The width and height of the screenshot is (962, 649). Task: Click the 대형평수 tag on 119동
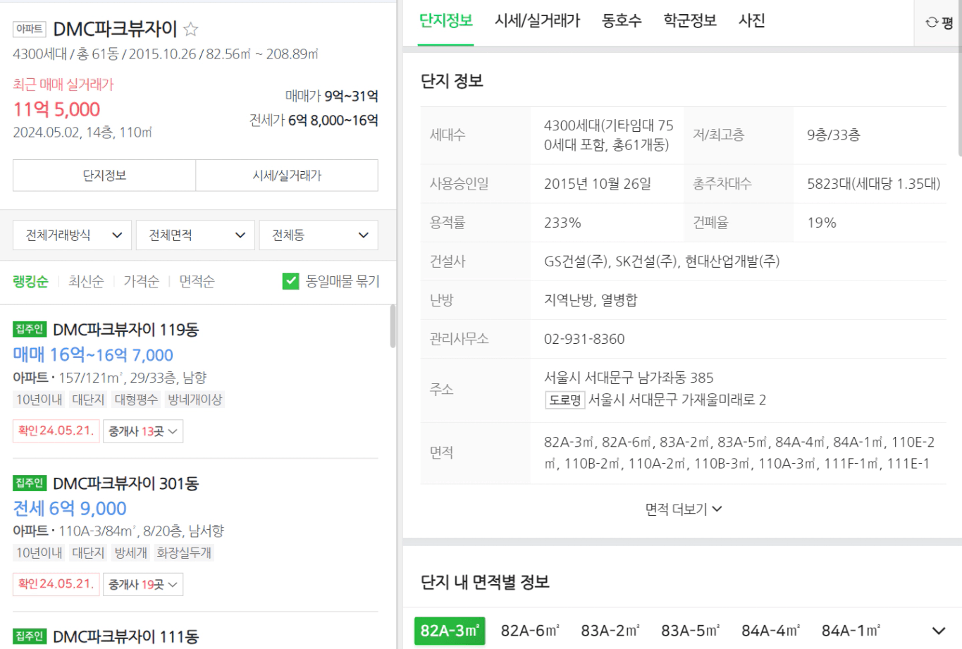coord(136,400)
